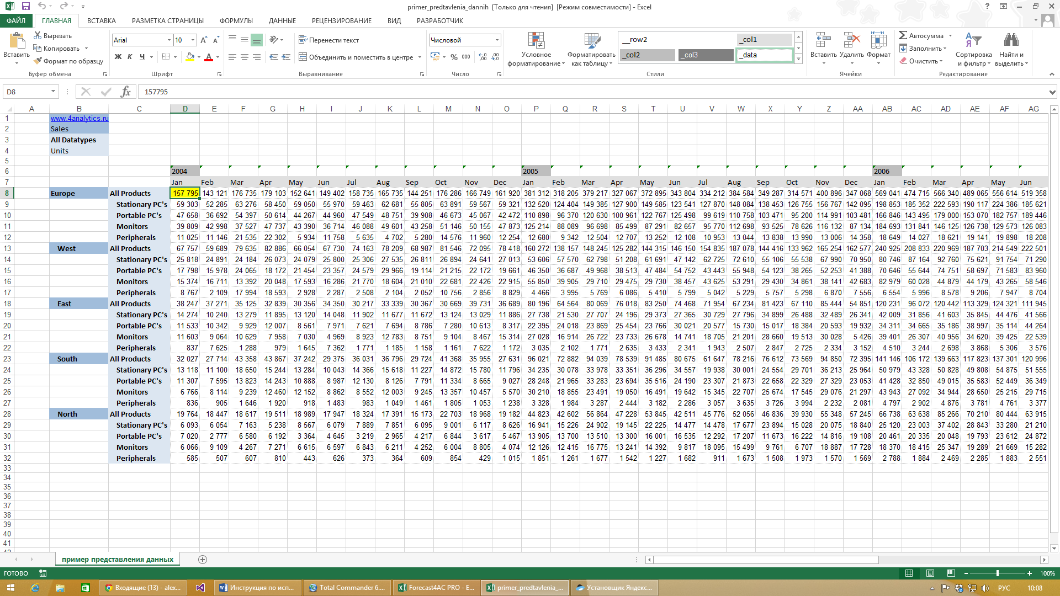Click the Insert Function fx icon
This screenshot has width=1060, height=596.
pyautogui.click(x=126, y=92)
